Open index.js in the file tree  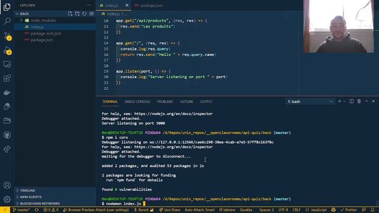55,27
